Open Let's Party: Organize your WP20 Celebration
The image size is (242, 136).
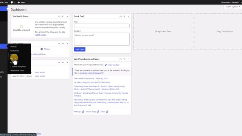click(x=92, y=82)
